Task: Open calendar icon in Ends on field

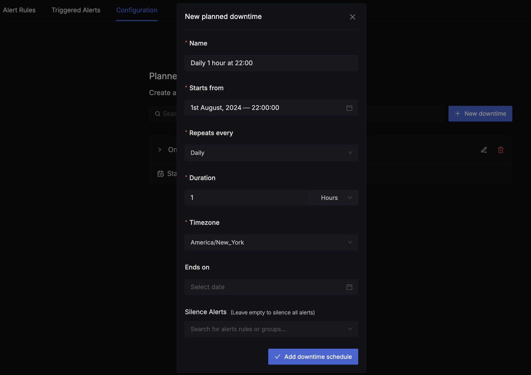Action: [349, 287]
